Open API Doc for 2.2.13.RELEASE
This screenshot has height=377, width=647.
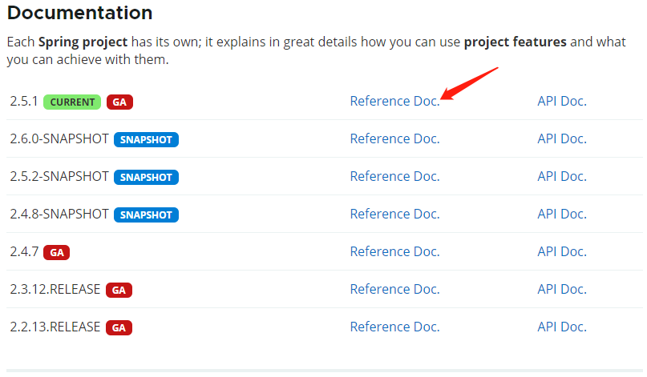tap(561, 327)
